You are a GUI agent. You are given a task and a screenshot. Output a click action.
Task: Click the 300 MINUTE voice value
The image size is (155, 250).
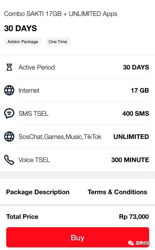(130, 160)
